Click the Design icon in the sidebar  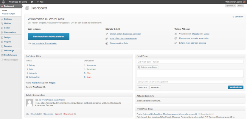pyautogui.click(x=2, y=37)
